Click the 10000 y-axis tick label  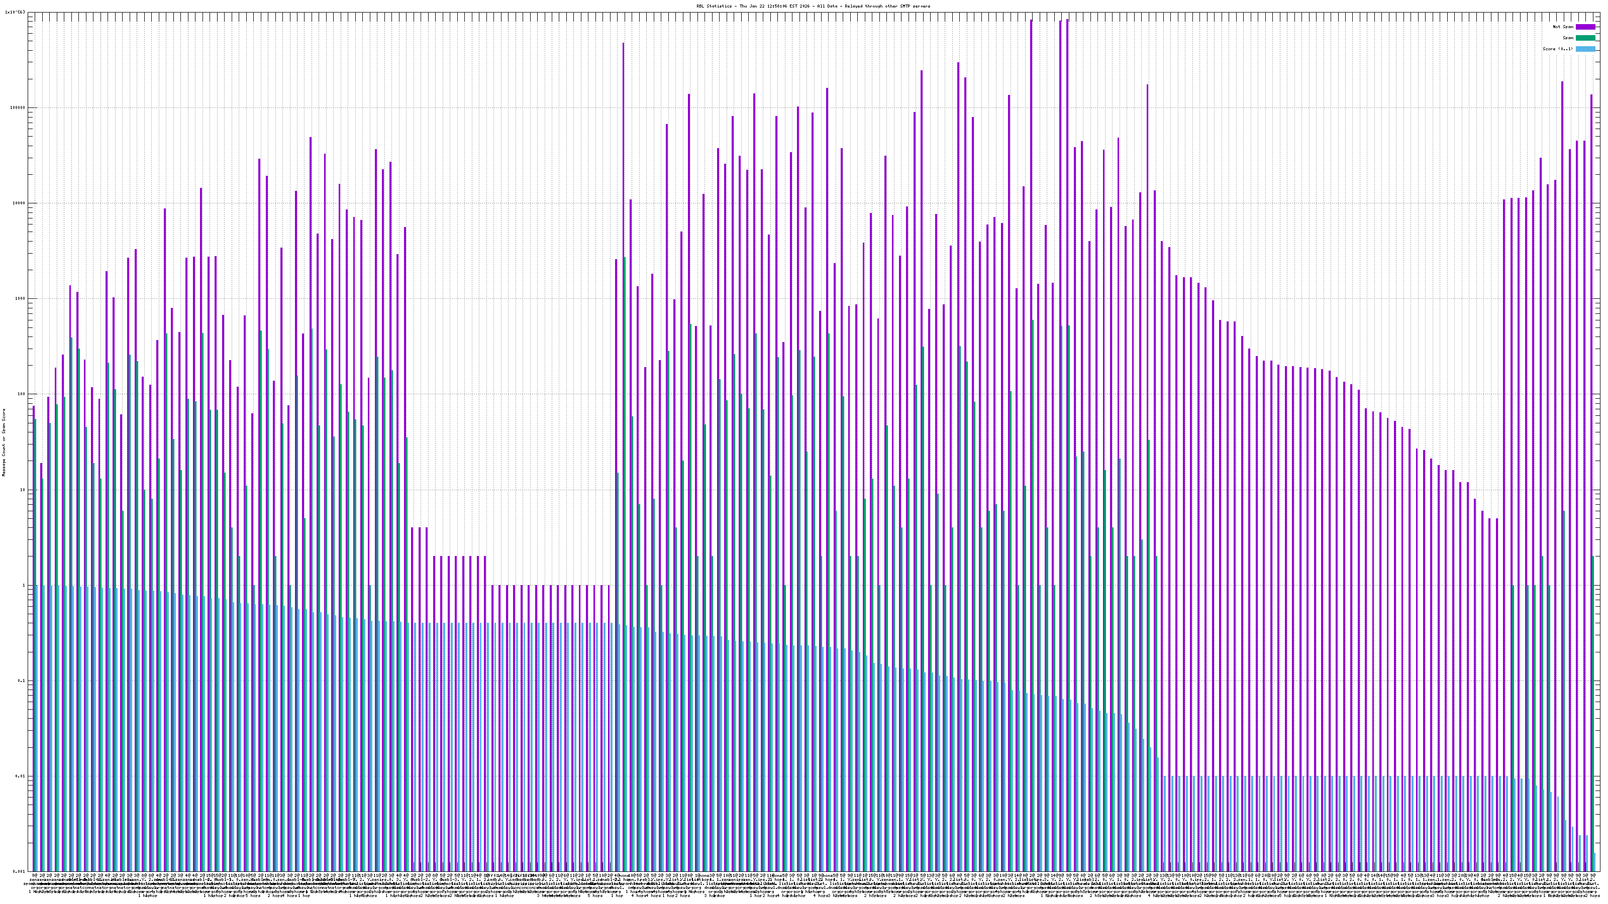click(20, 203)
